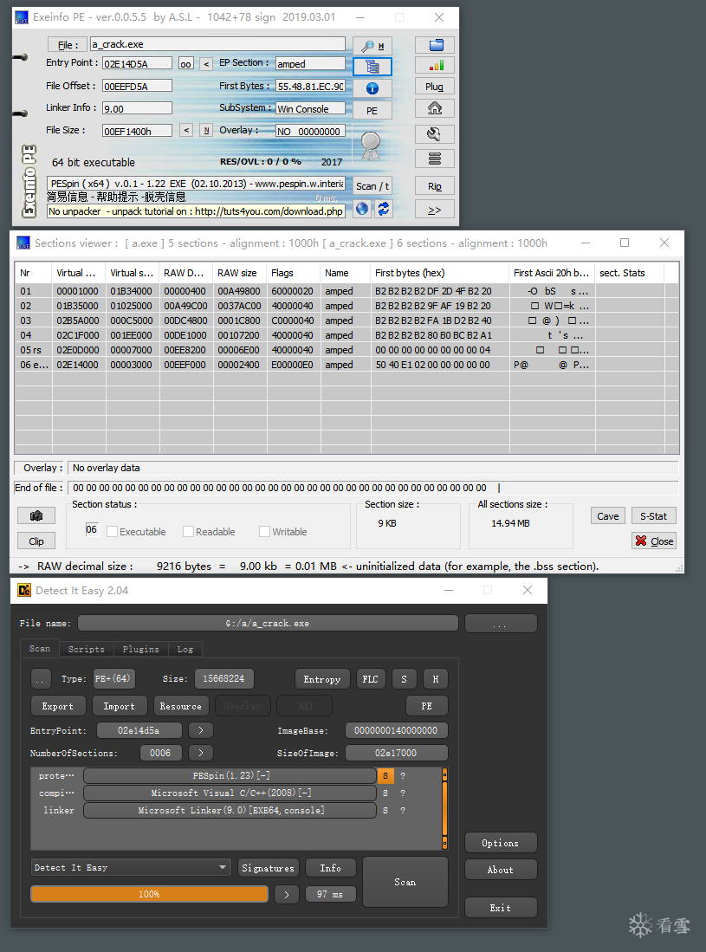Click the orange 100% progress bar
706x952 pixels.
click(x=149, y=894)
